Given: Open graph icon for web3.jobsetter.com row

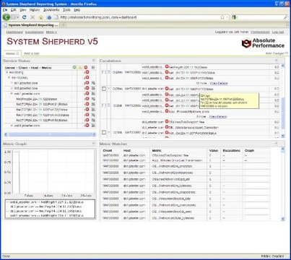Looking at the screenshot, I should point(93,125).
